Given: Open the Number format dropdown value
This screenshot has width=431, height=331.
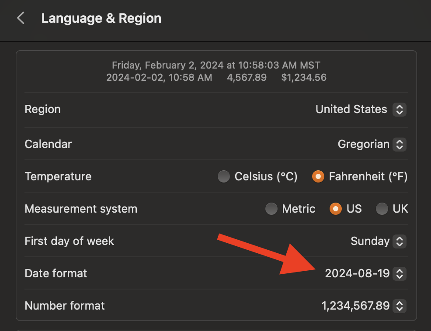Looking at the screenshot, I should click(355, 306).
